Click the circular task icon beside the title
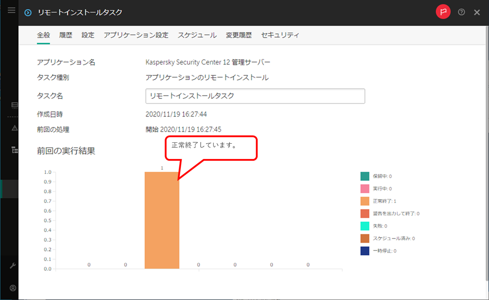This screenshot has height=300, width=489. click(x=28, y=12)
